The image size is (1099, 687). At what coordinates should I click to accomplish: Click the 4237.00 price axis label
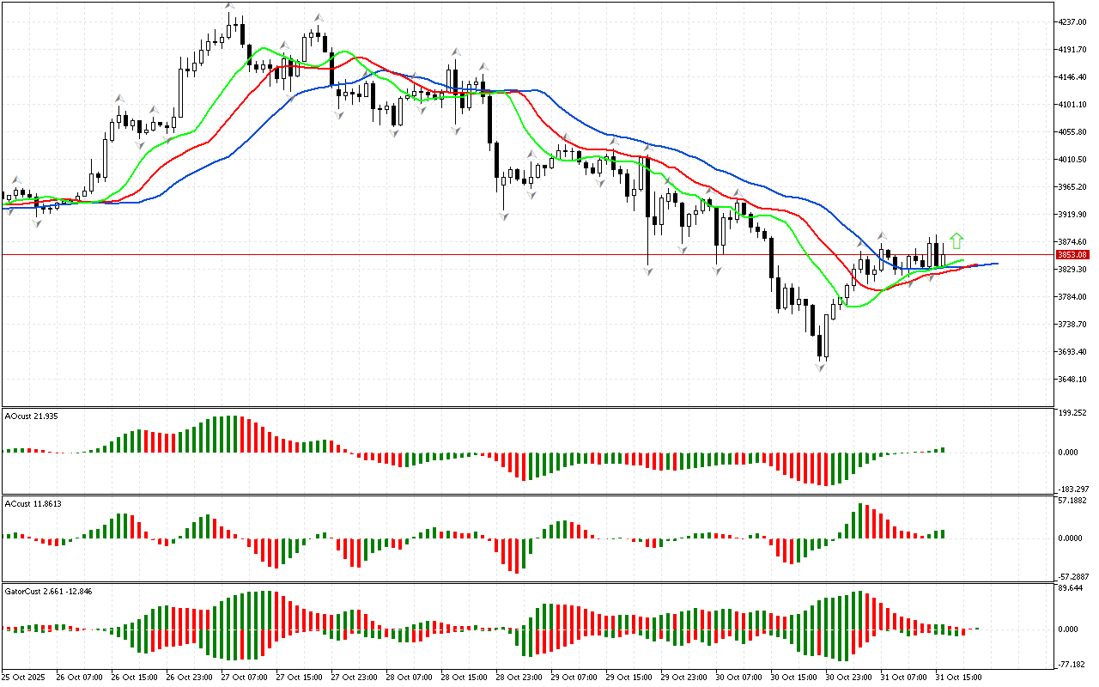pos(1072,22)
